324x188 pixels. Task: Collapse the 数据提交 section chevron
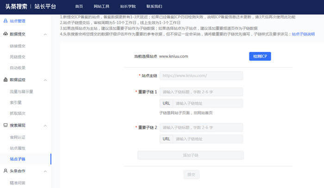(45, 34)
